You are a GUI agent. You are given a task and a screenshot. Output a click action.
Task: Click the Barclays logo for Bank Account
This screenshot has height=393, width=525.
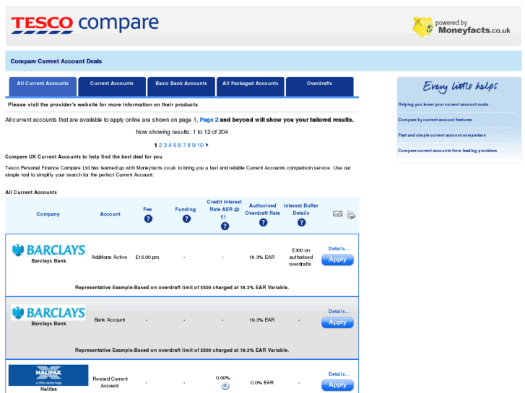48,312
